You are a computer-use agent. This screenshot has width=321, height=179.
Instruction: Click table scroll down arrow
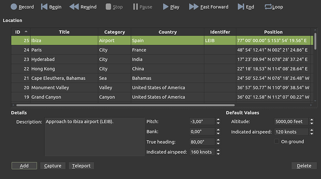pyautogui.click(x=315, y=101)
